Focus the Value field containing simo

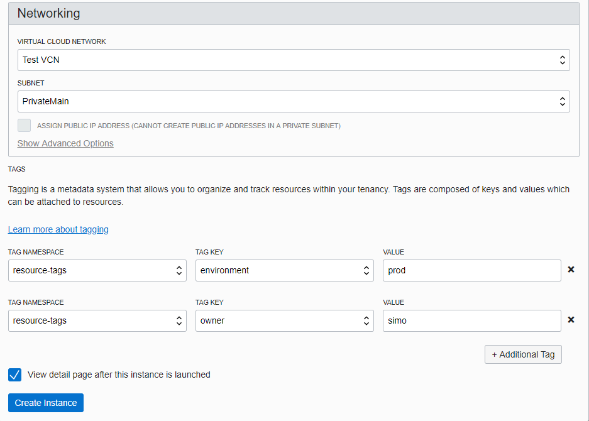point(472,320)
